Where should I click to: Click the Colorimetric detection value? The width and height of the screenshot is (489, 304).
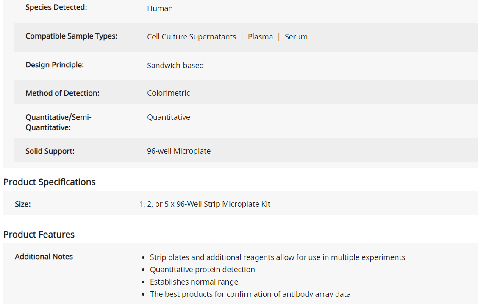tap(168, 93)
